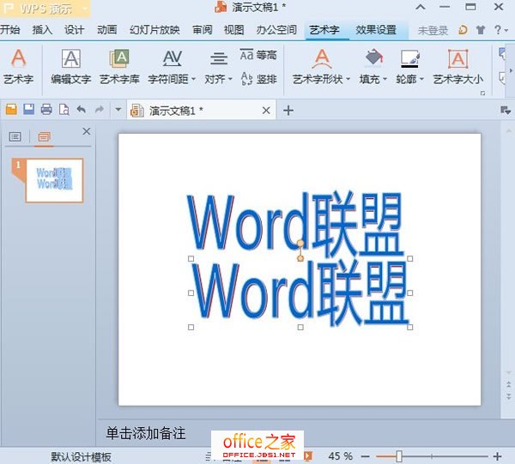Expand the ribbon right overflow arrow

(x=511, y=70)
